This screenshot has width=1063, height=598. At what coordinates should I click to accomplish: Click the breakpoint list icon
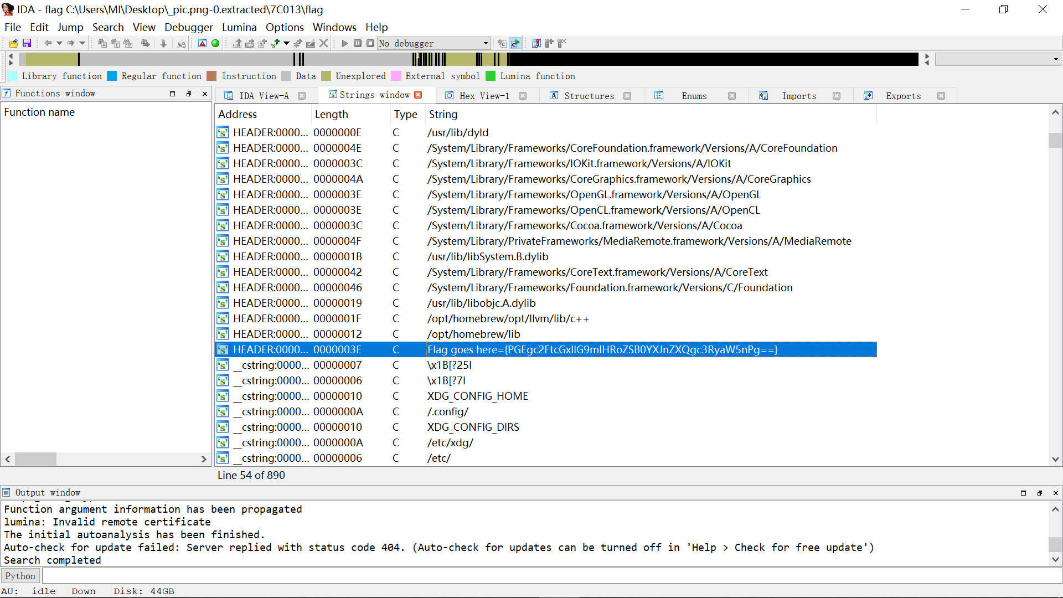pyautogui.click(x=536, y=43)
